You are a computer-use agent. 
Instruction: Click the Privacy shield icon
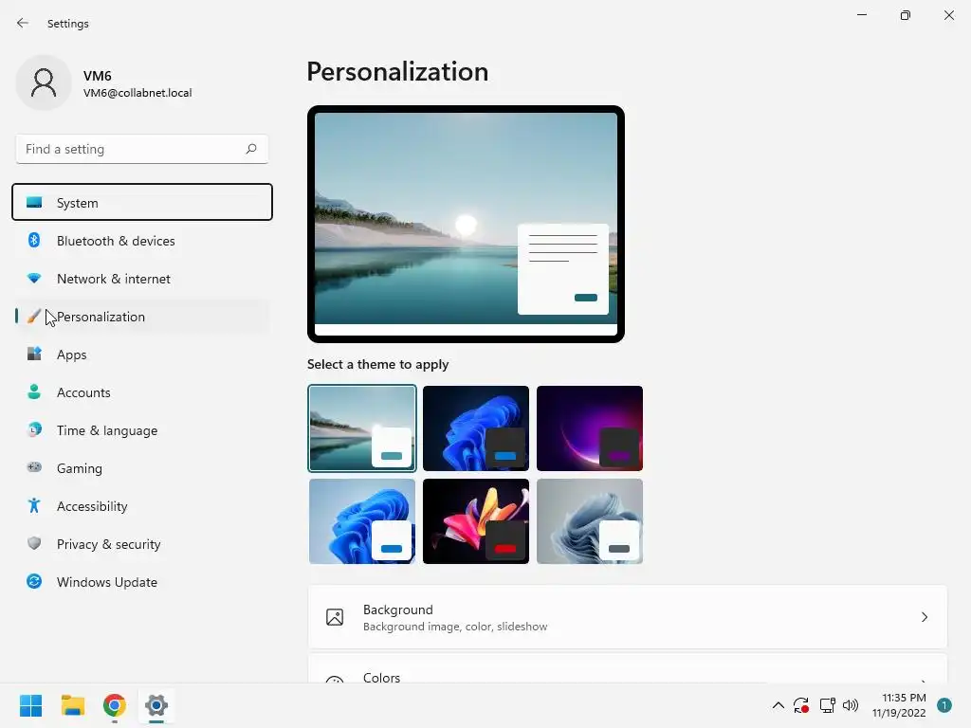point(34,543)
